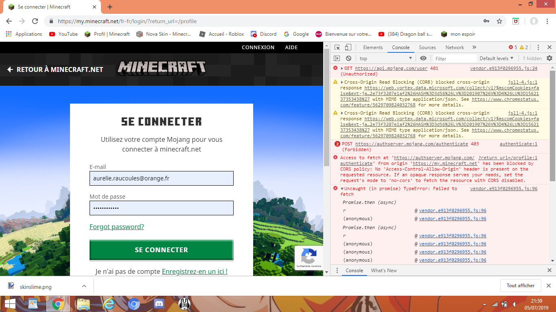
Task: Click the Mot de passe field
Action: (x=162, y=208)
